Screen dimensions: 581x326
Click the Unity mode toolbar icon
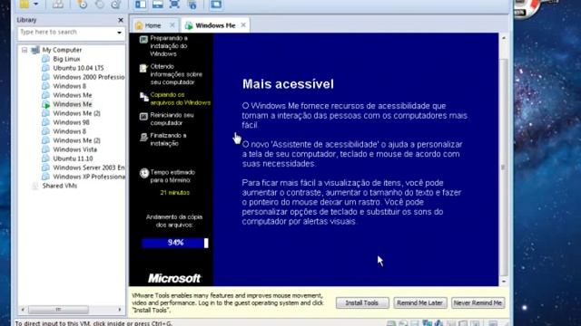click(x=192, y=4)
